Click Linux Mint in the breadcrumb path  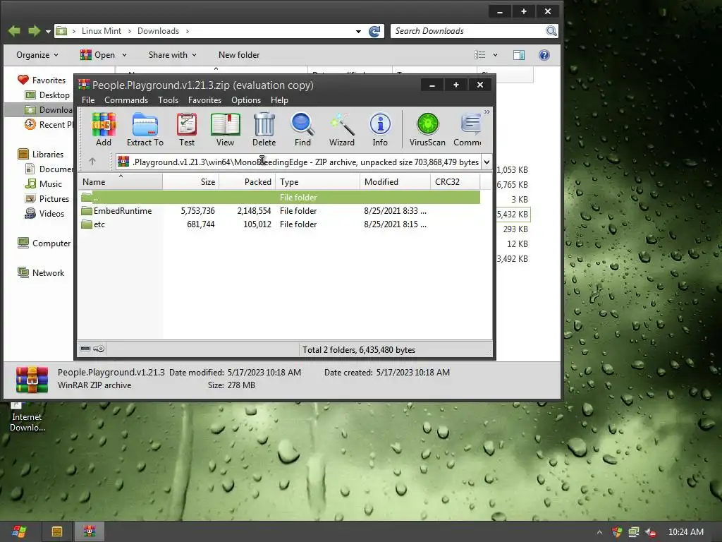[102, 31]
